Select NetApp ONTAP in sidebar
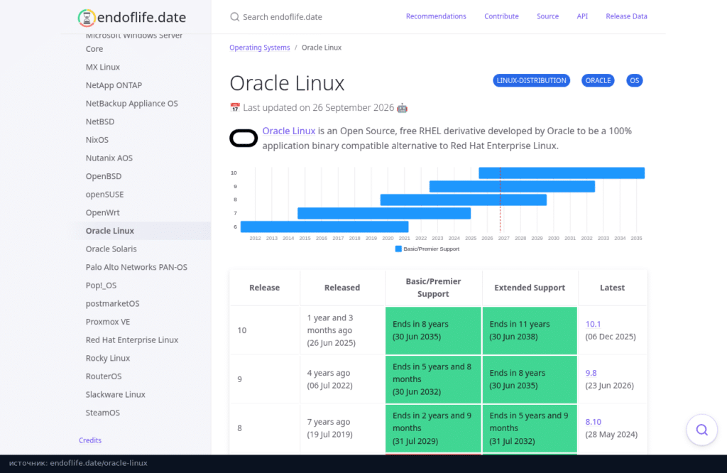This screenshot has width=727, height=473. click(x=114, y=85)
